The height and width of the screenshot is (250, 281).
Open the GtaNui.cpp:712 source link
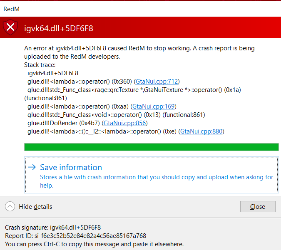click(157, 82)
